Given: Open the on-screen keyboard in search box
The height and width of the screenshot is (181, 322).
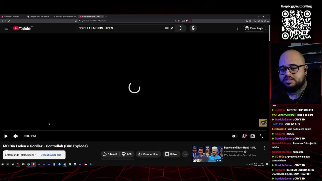Looking at the screenshot, I should [x=167, y=28].
